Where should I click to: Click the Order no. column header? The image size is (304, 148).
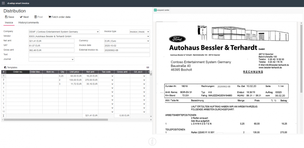coord(18,72)
